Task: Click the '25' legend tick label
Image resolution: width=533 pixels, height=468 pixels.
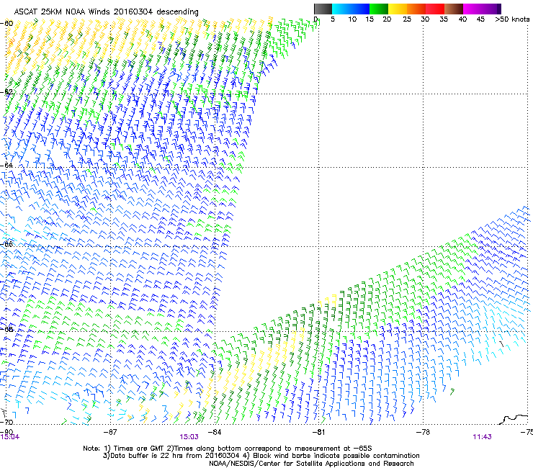Action: tap(407, 19)
